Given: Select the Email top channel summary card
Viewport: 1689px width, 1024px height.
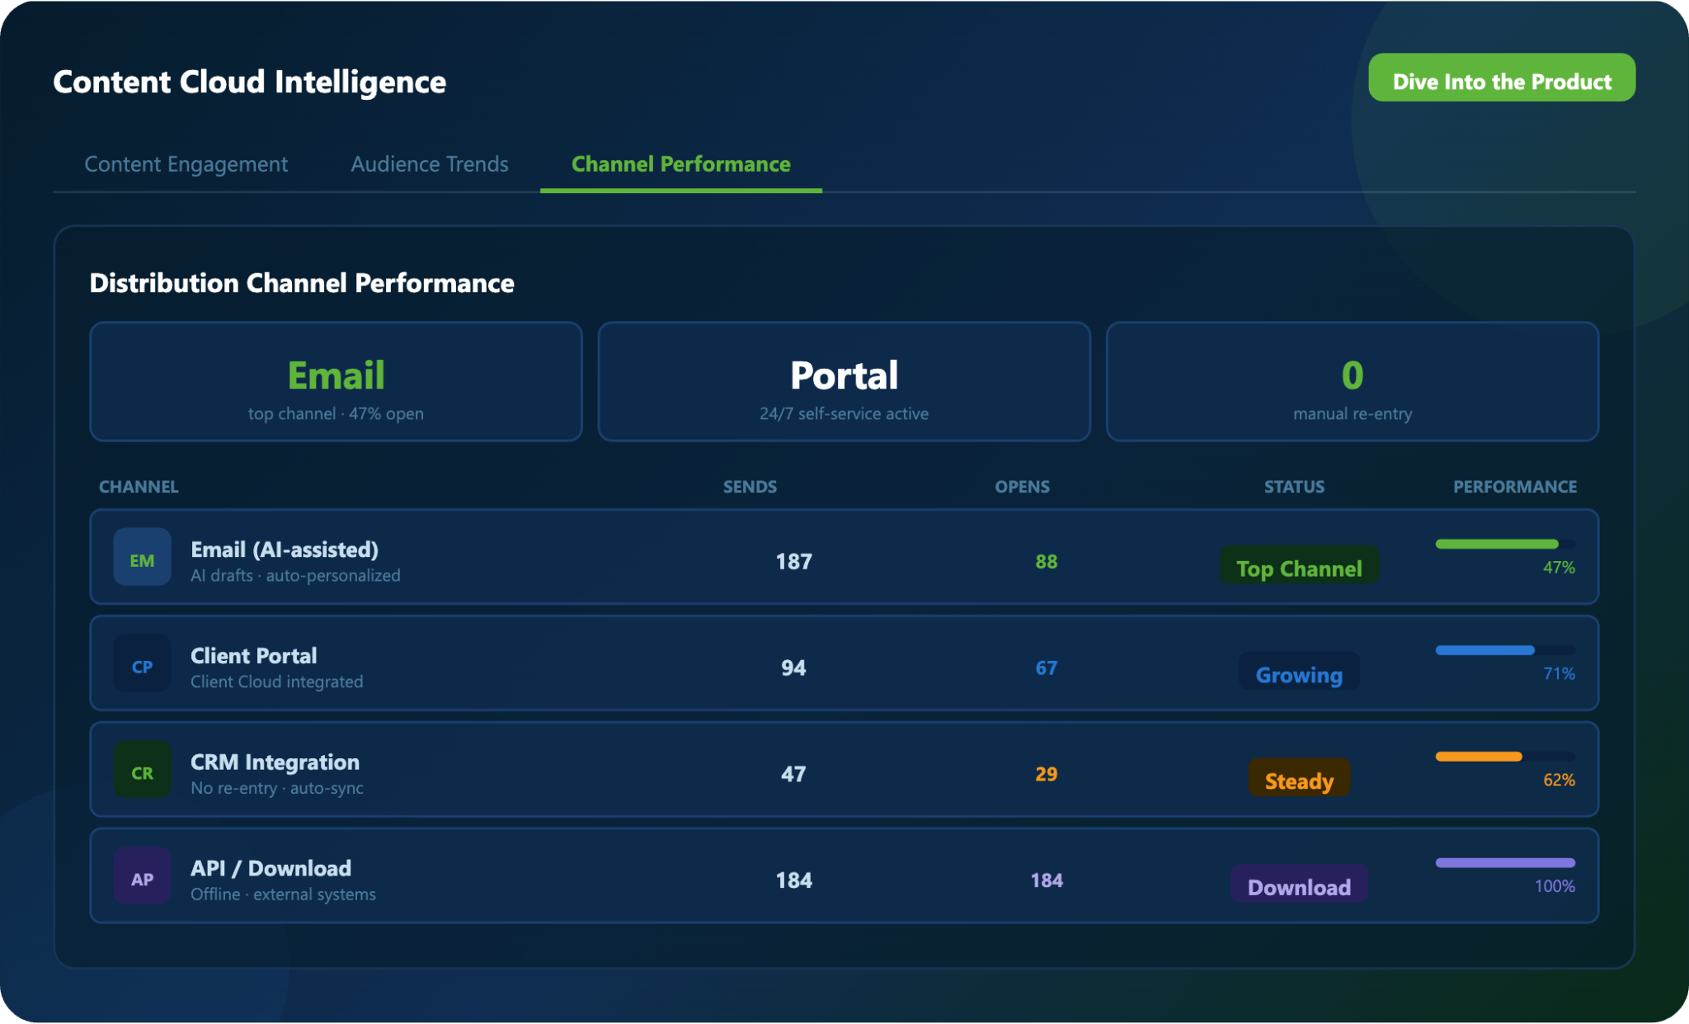Looking at the screenshot, I should (336, 382).
